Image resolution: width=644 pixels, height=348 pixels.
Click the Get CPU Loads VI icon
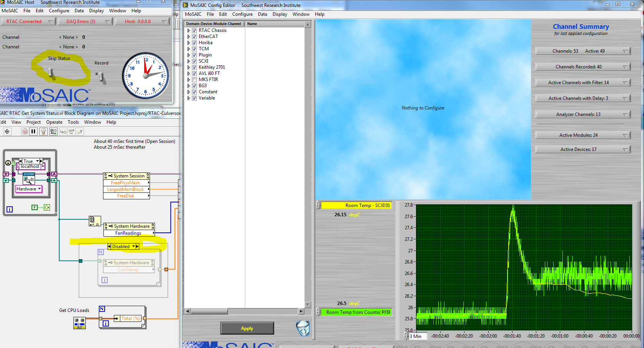pos(80,323)
